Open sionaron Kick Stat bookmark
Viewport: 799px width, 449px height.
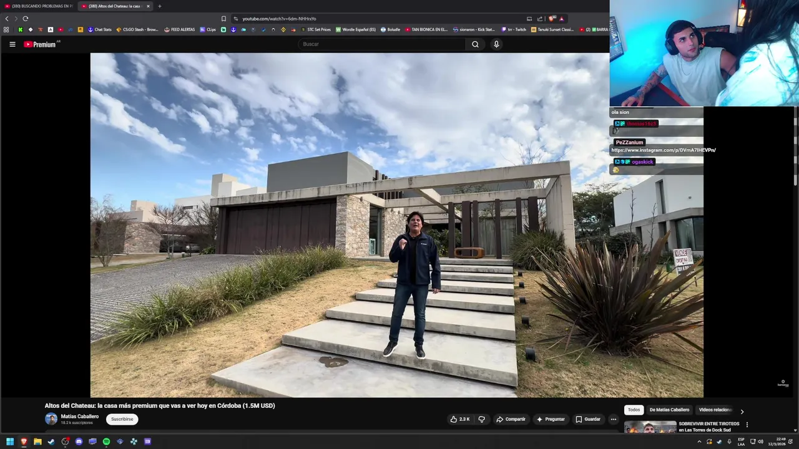click(x=474, y=29)
